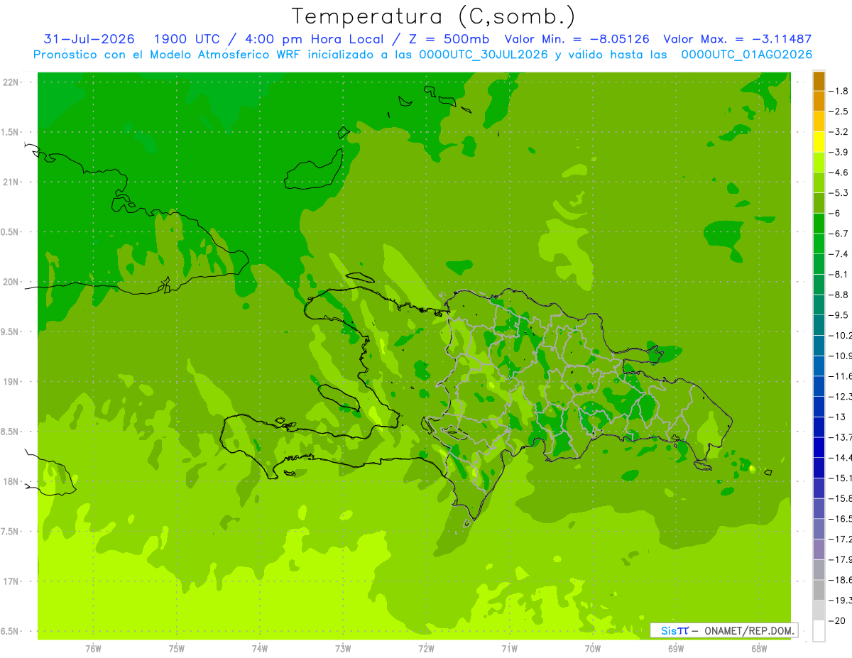Click the "20N" latitude label
852x658 pixels.
click(x=11, y=282)
